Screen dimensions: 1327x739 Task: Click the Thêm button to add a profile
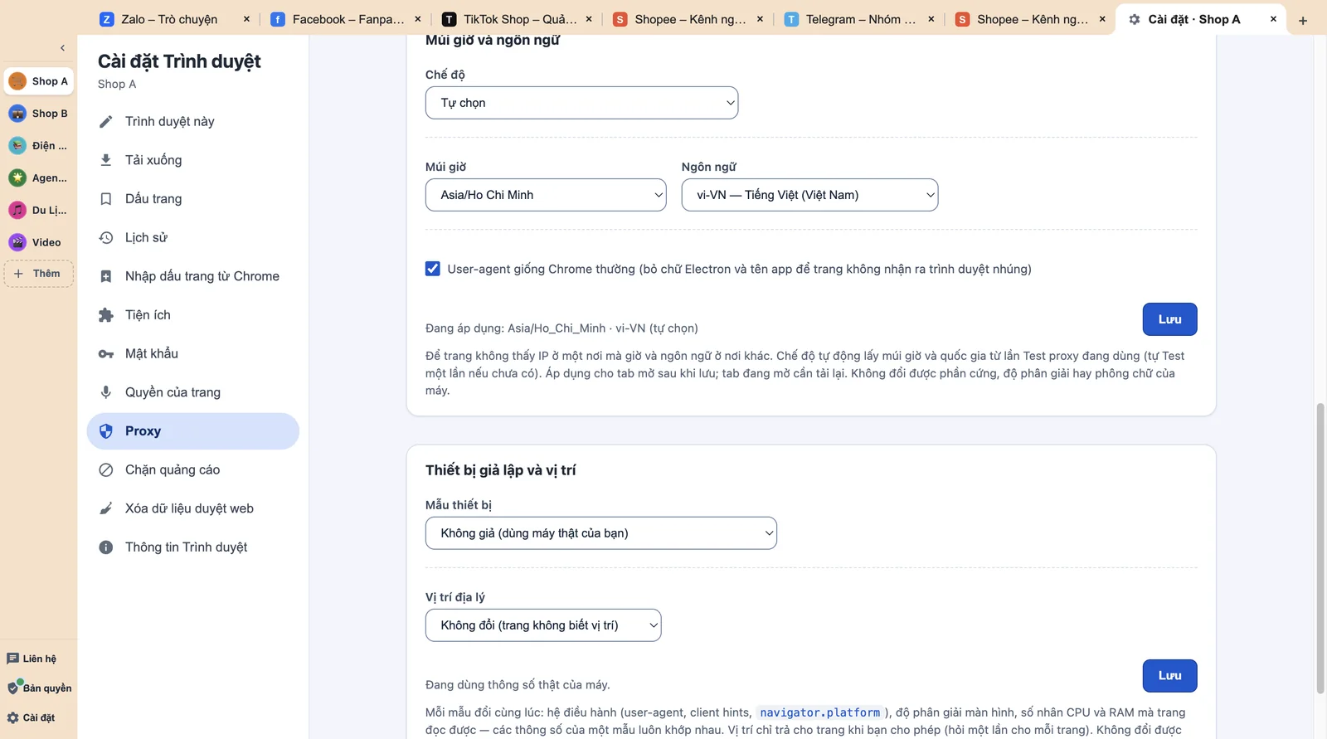pos(39,274)
